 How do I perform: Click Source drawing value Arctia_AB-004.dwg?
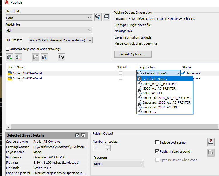(47, 142)
